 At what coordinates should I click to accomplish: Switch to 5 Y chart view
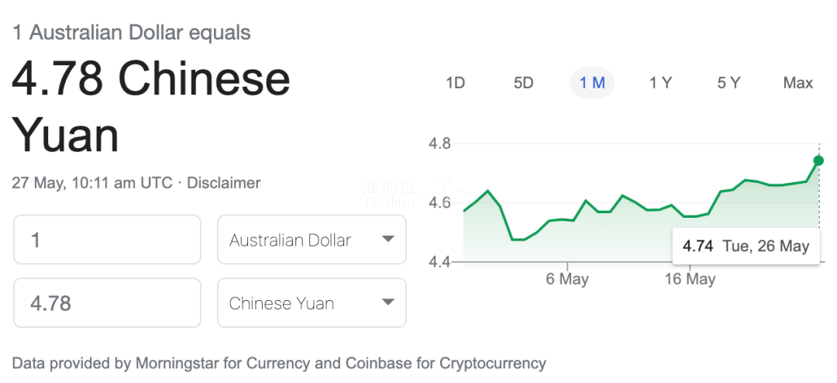[728, 83]
